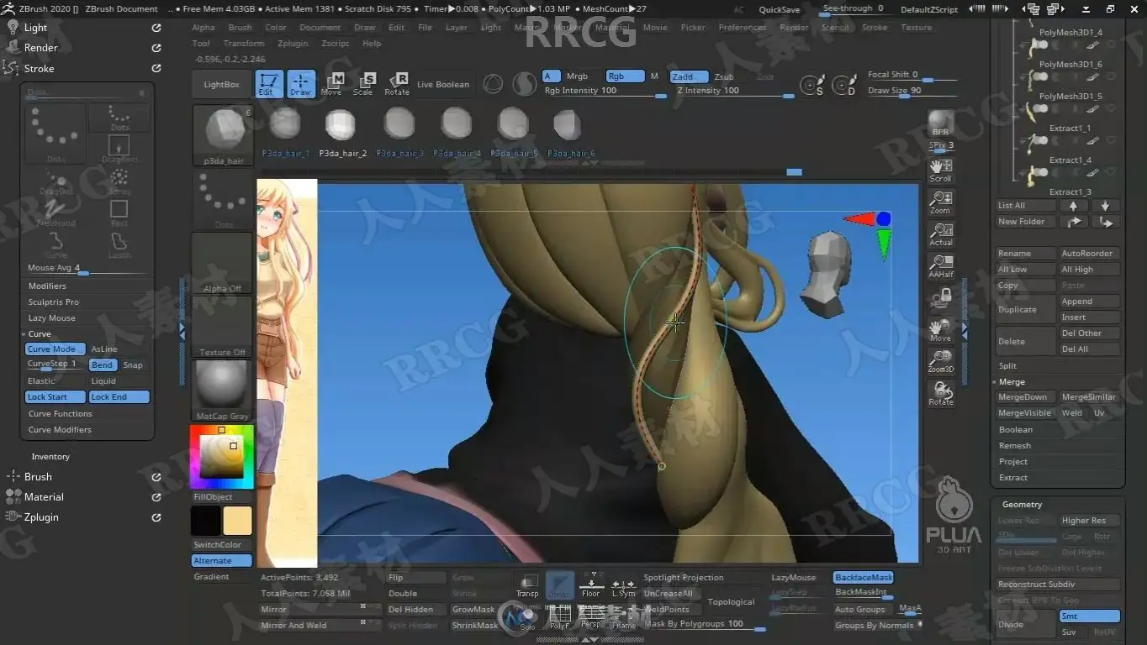The image size is (1147, 645).
Task: Choose the FreeHand stroke type
Action: 56,213
